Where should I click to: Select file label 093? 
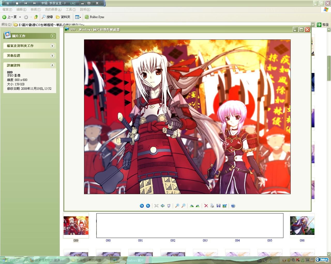(x=205, y=241)
